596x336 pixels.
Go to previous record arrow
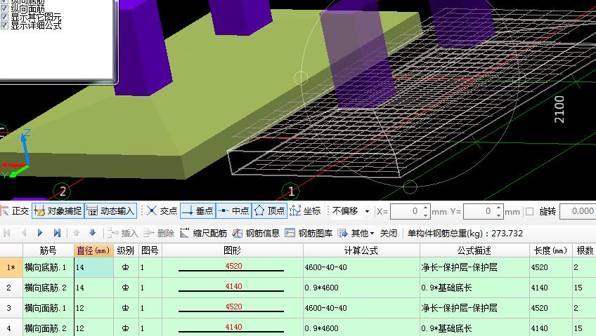[24, 233]
